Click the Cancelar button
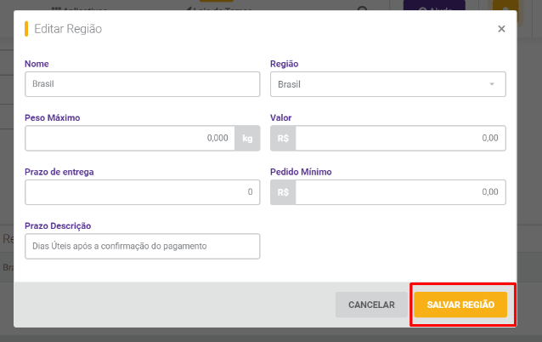Image resolution: width=542 pixels, height=342 pixels. click(371, 305)
